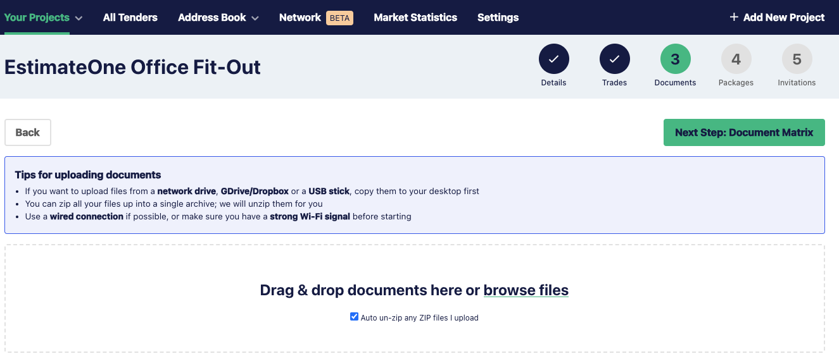
Task: Go to step 2 Trades checkmark circle
Action: 615,59
